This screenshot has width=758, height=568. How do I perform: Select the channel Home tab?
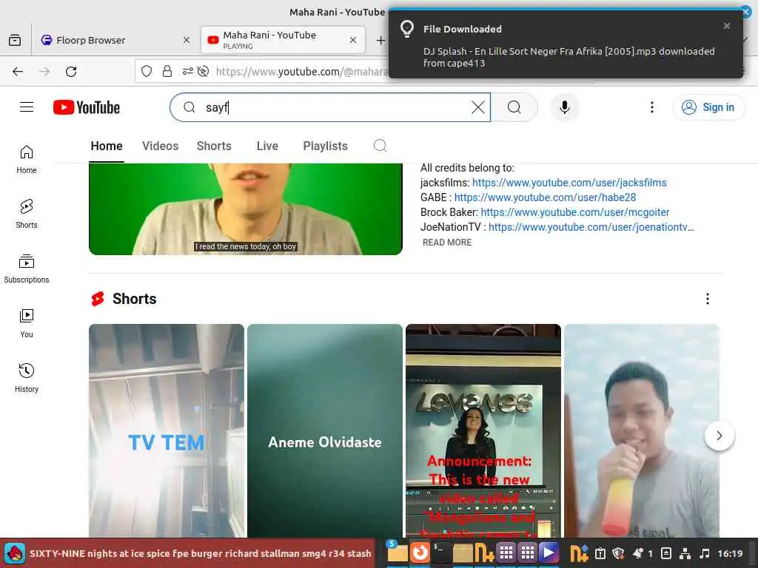(107, 146)
